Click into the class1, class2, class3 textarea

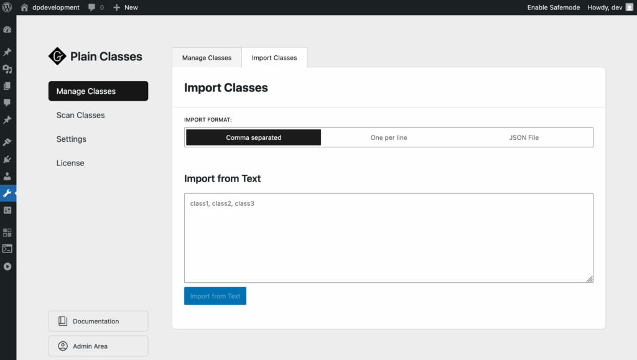point(389,238)
